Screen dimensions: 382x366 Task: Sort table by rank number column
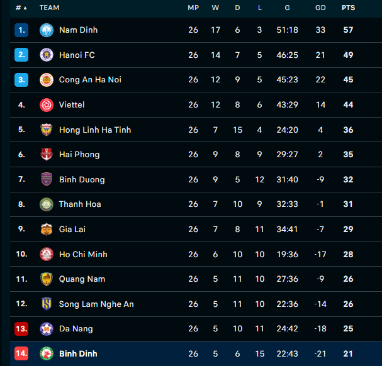21,8
